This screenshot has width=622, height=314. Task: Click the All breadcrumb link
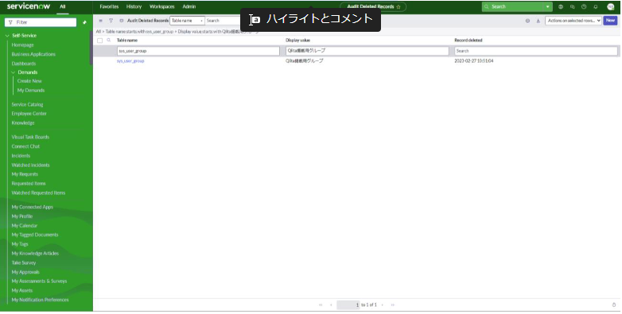98,32
